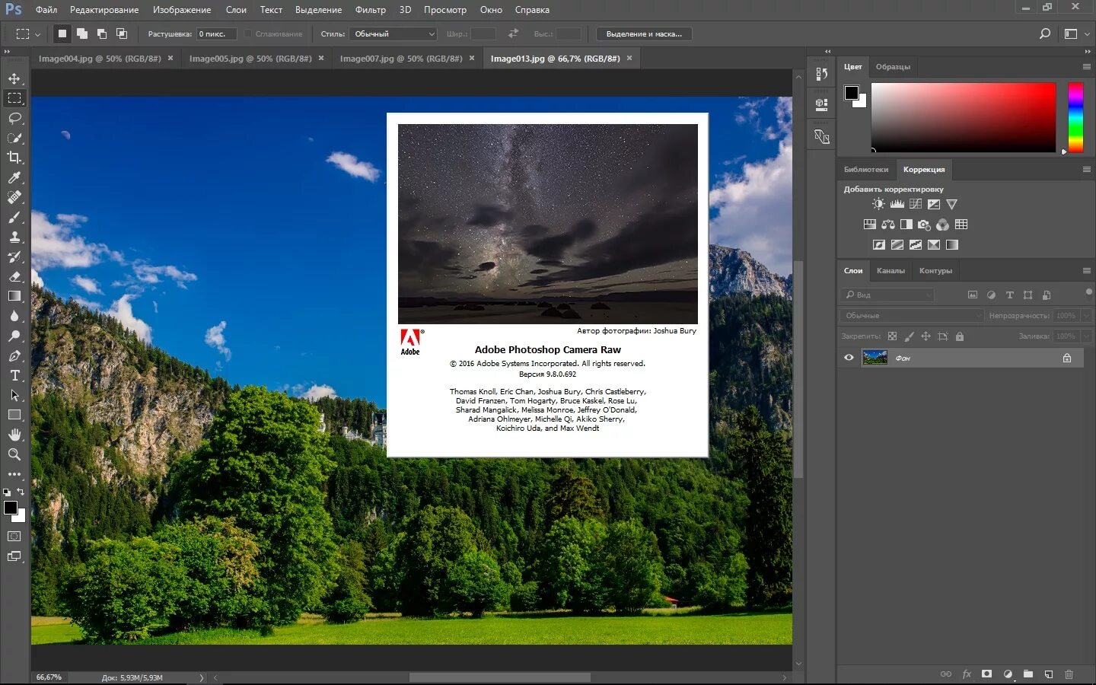Image resolution: width=1096 pixels, height=685 pixels.
Task: Switch to Image004.jpg document tab
Action: (x=100, y=59)
